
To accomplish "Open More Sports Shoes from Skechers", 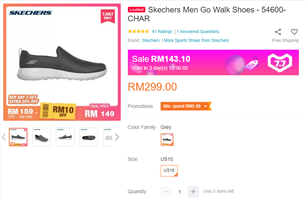I will coord(196,40).
